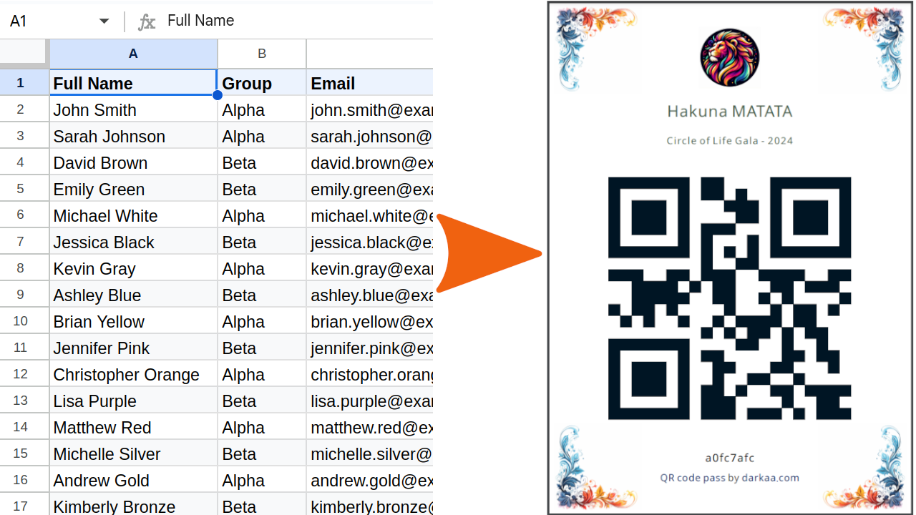
Task: Click the Jennifer Pink cell
Action: pyautogui.click(x=133, y=348)
